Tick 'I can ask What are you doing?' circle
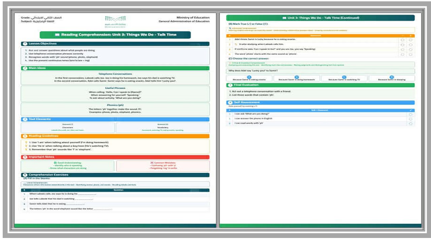The width and height of the screenshot is (431, 242). pyautogui.click(x=410, y=114)
